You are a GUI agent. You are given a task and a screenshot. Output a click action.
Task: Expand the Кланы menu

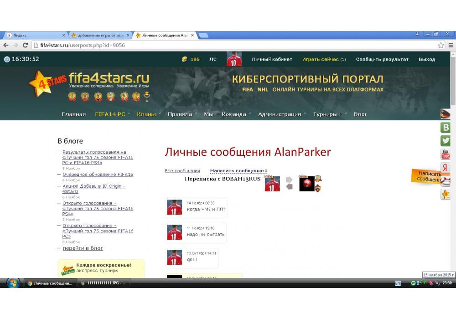[x=149, y=114]
